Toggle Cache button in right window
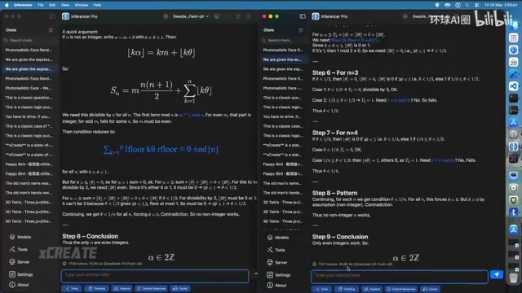 [x=431, y=289]
